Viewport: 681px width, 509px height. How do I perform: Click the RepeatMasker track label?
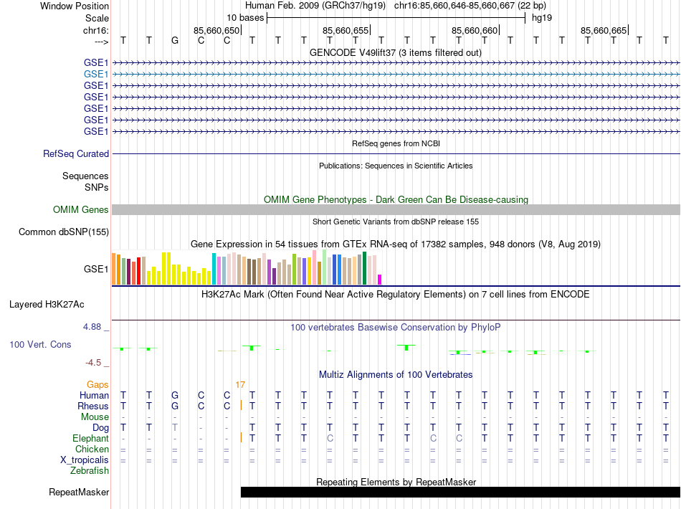[x=79, y=492]
